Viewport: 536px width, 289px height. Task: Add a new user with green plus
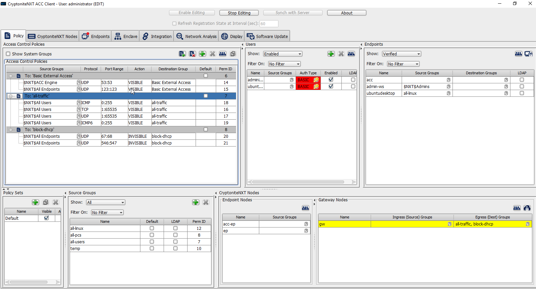click(x=331, y=54)
